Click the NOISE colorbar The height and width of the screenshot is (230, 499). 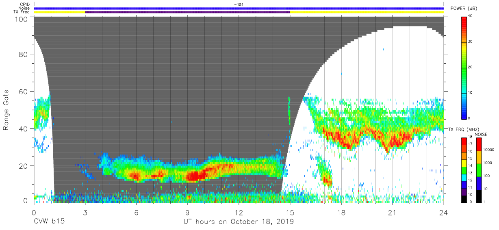pos(479,170)
